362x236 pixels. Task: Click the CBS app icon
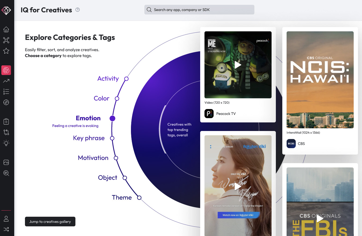point(291,144)
